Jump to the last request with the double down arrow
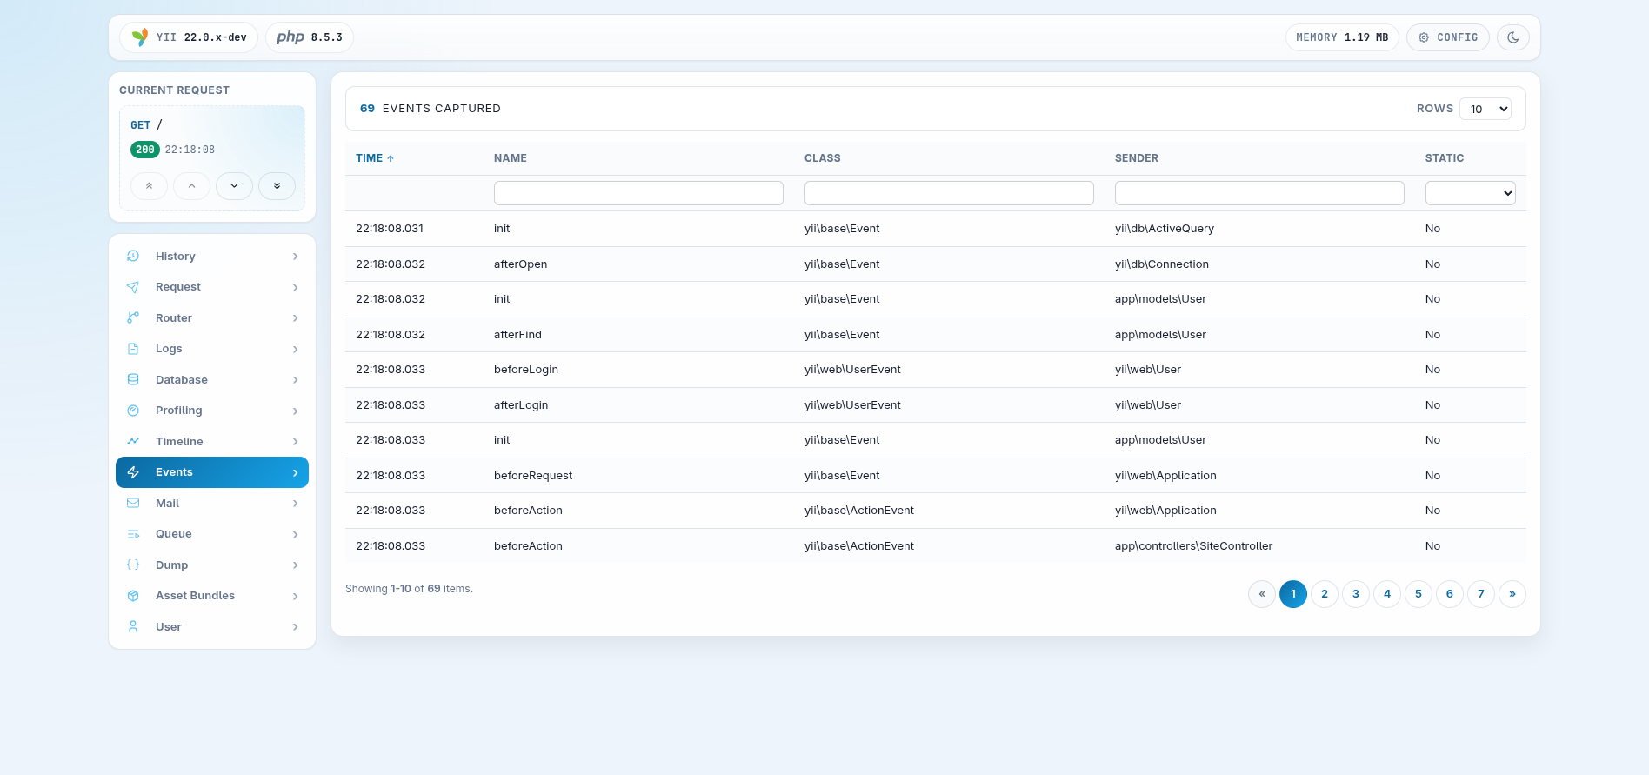1649x775 pixels. coord(277,186)
